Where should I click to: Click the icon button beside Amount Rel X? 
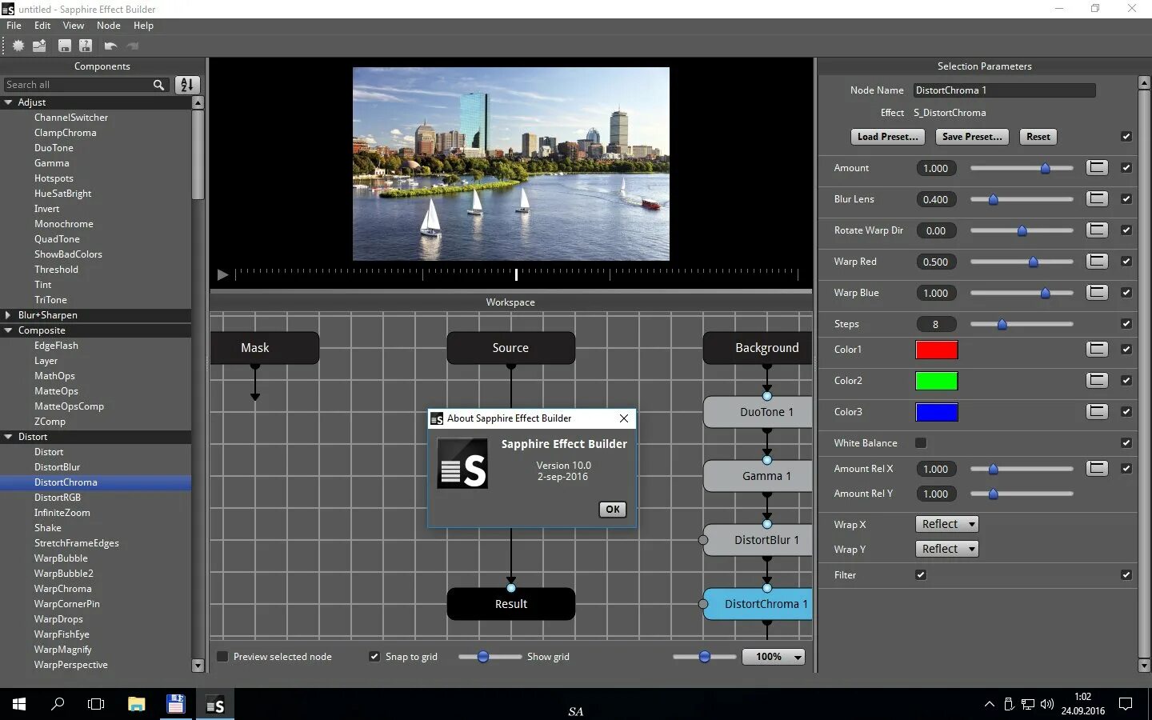(x=1097, y=469)
